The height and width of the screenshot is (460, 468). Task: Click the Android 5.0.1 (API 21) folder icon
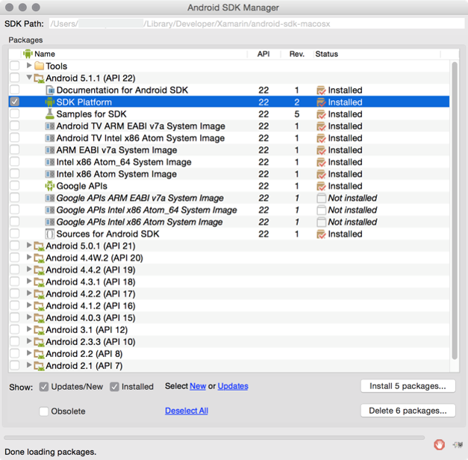click(39, 246)
